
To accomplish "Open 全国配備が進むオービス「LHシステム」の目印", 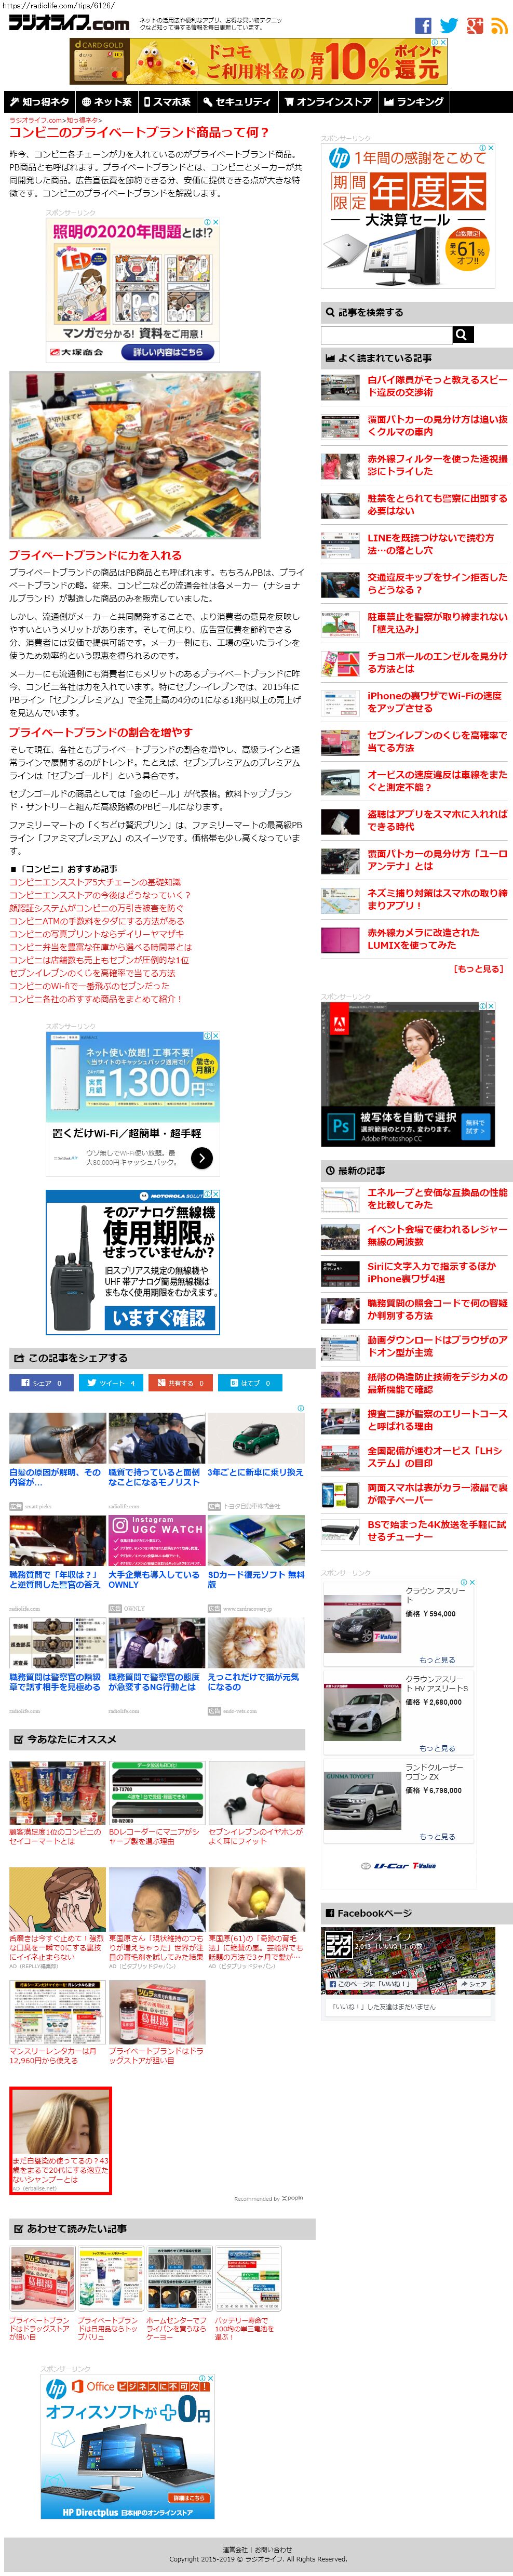I will (x=434, y=1457).
